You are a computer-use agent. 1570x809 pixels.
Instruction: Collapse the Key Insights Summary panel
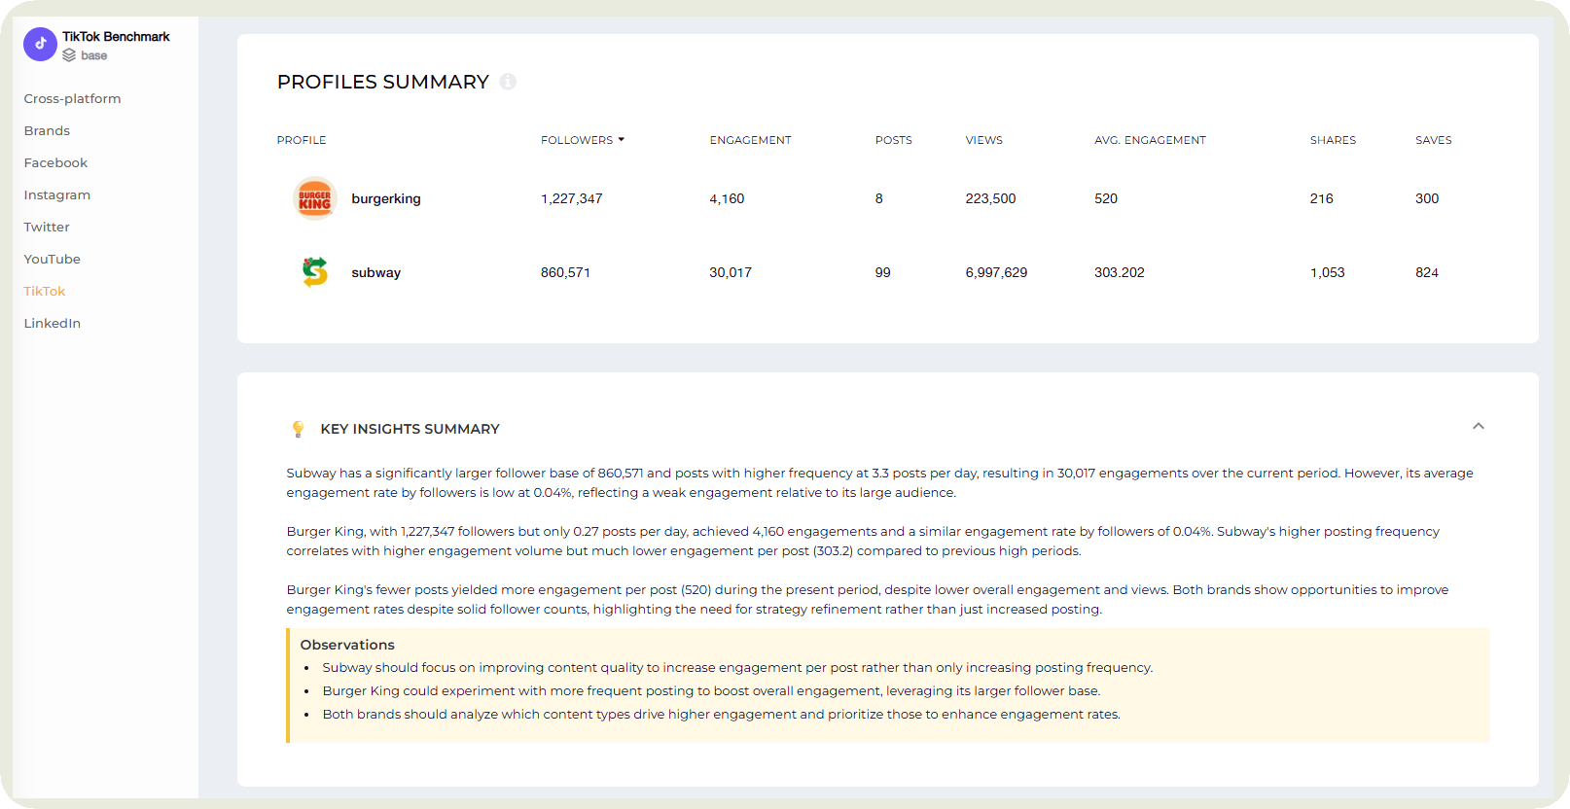pyautogui.click(x=1478, y=426)
